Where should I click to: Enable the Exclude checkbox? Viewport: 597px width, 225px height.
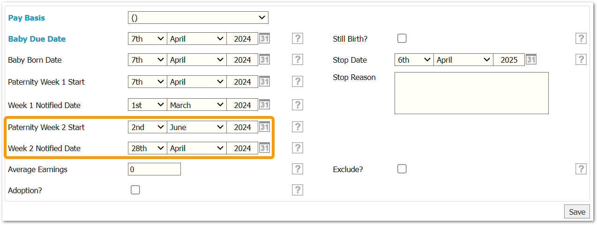[402, 169]
